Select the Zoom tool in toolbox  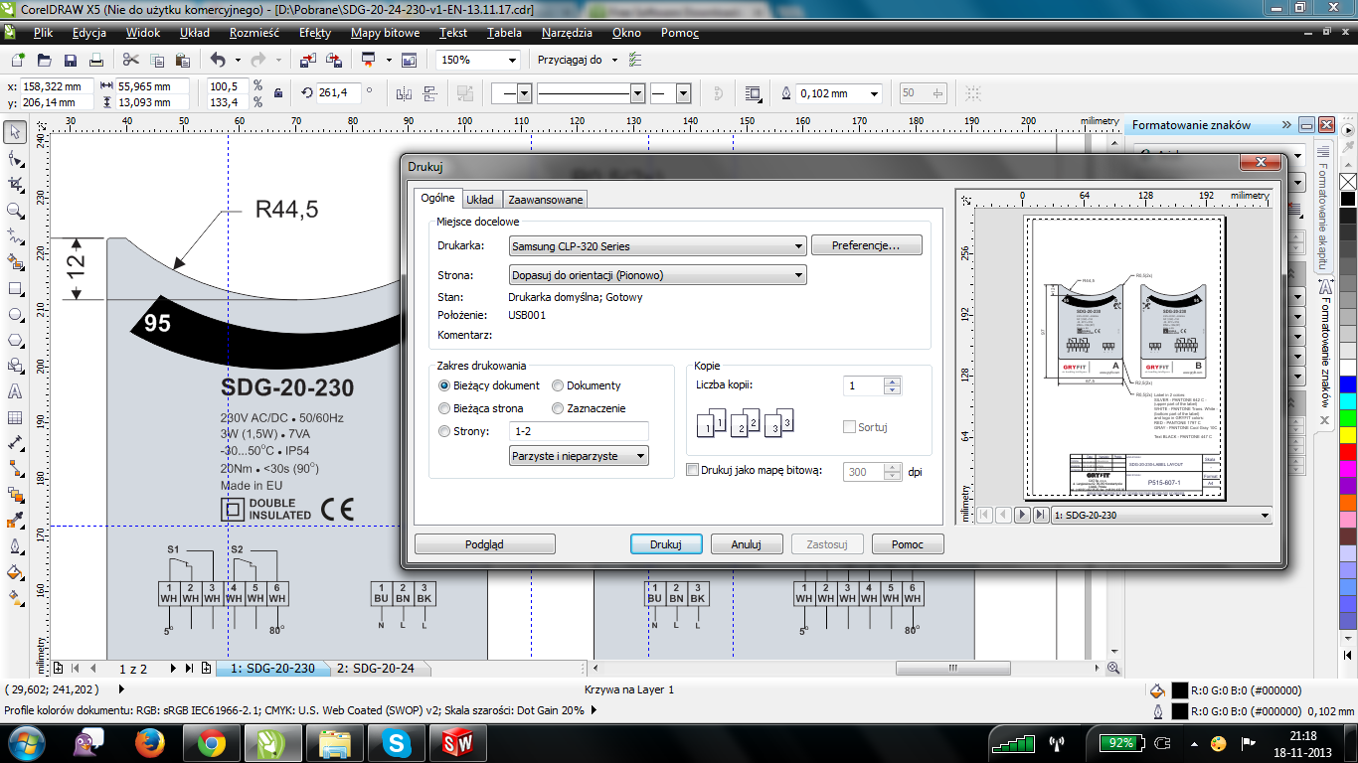point(15,211)
